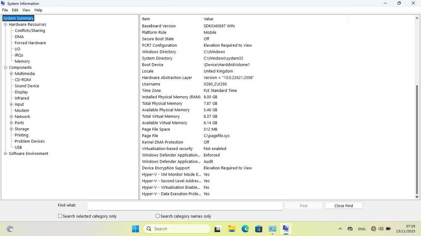Open the weather widget on the taskbar

[x=10, y=229]
